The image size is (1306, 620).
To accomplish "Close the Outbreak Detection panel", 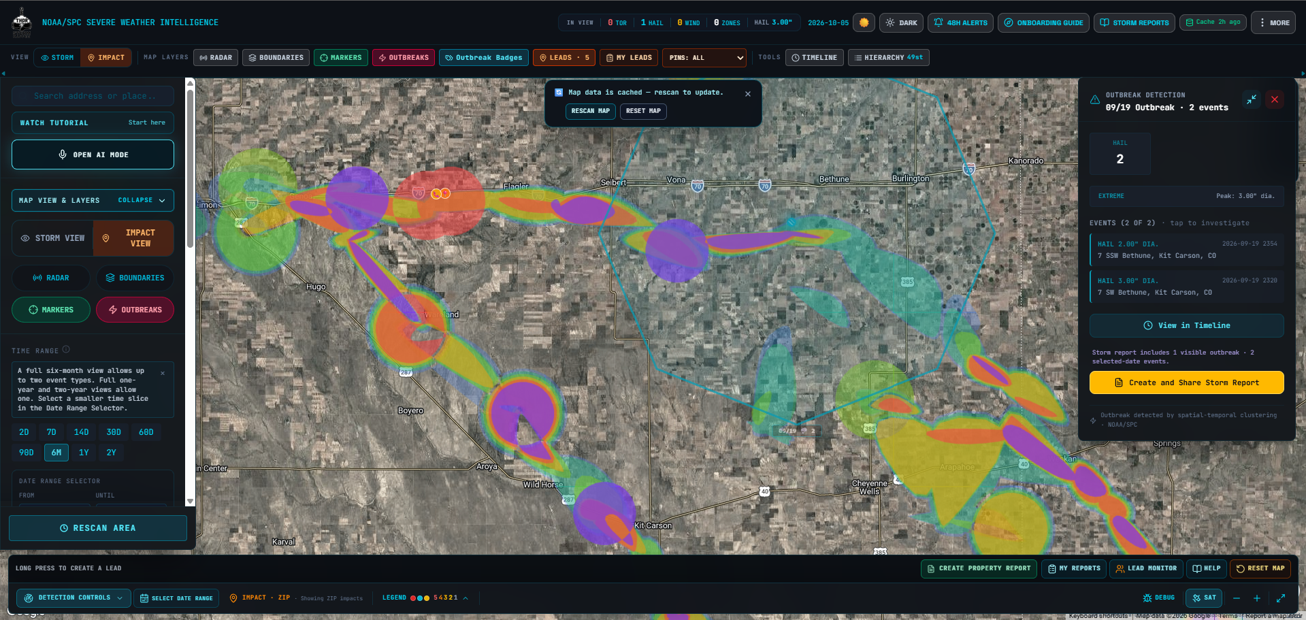I will coord(1275,99).
